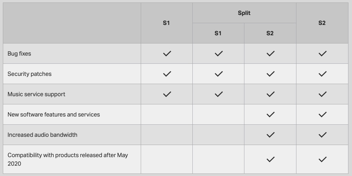Click the Bug fixes checkmark under standalone S1
This screenshot has width=352, height=176.
click(167, 53)
